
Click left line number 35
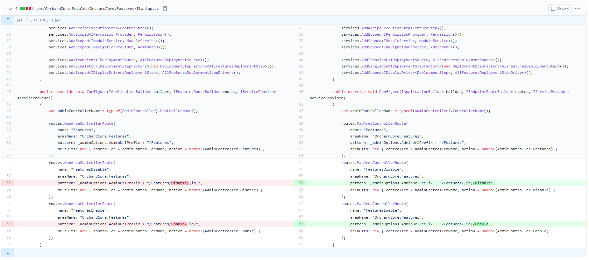tap(8, 28)
